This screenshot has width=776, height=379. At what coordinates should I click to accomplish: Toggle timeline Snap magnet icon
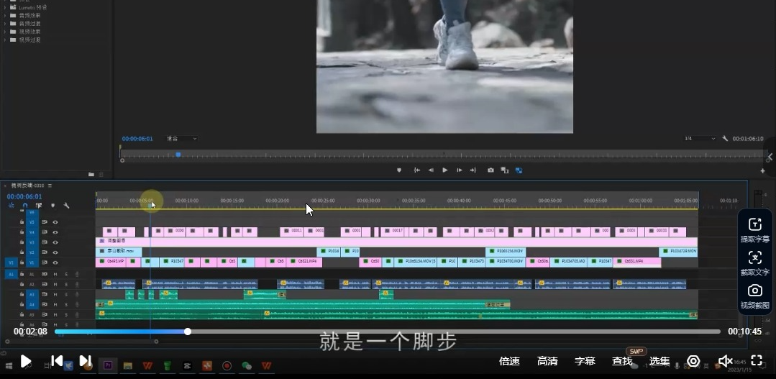coord(25,206)
